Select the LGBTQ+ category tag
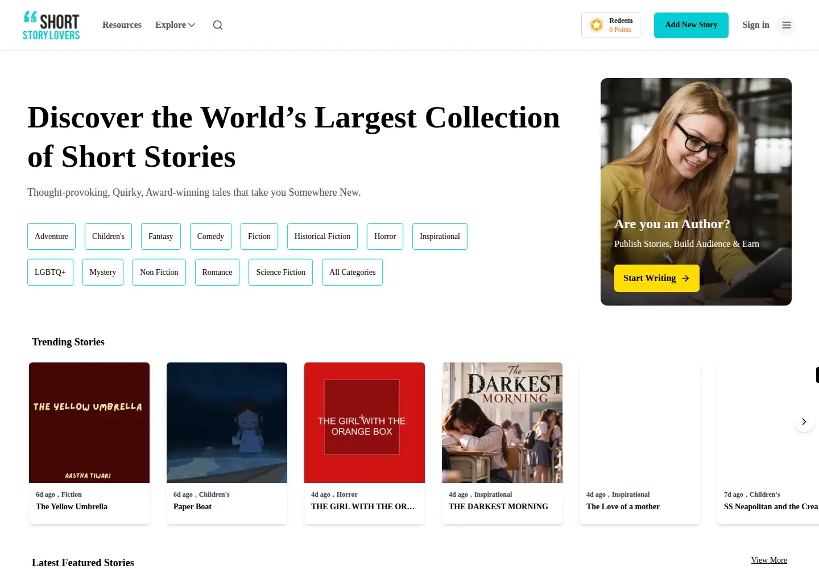819x569 pixels. (50, 272)
